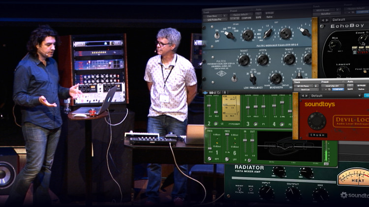The height and width of the screenshot is (207, 369).
Task: Click the EQP-1A low Atten knob
Action: click(263, 60)
